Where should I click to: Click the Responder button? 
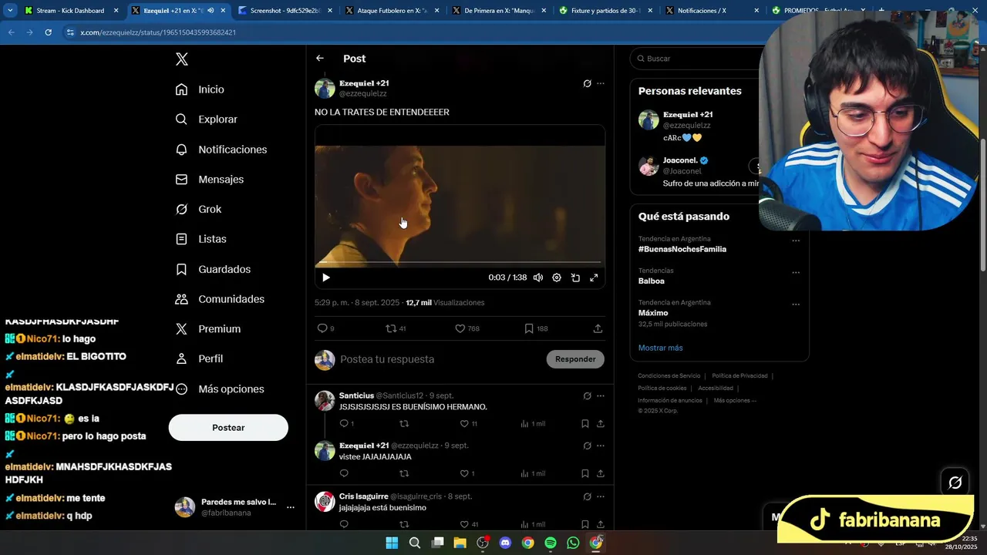point(575,359)
